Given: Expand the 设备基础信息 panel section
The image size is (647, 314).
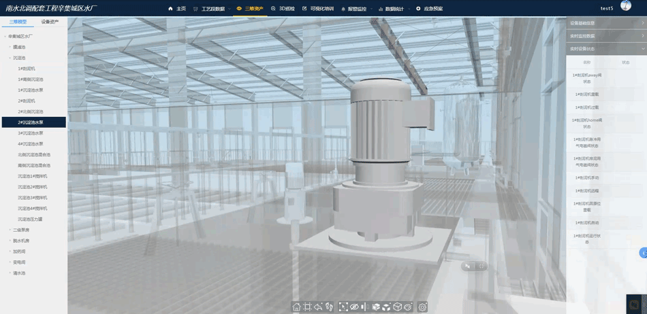Looking at the screenshot, I should 606,23.
